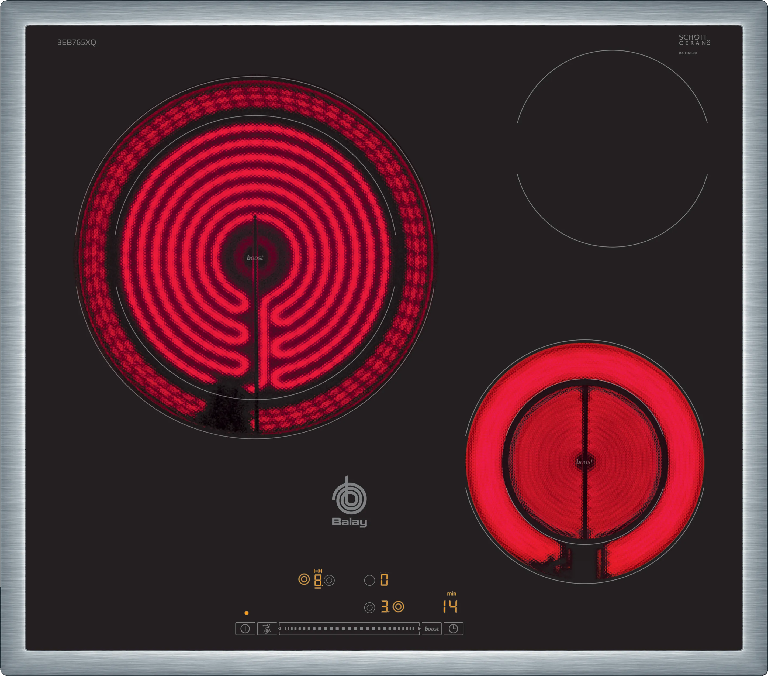The height and width of the screenshot is (676, 768).
Task: Tap the power level 8 display
Action: (x=317, y=580)
